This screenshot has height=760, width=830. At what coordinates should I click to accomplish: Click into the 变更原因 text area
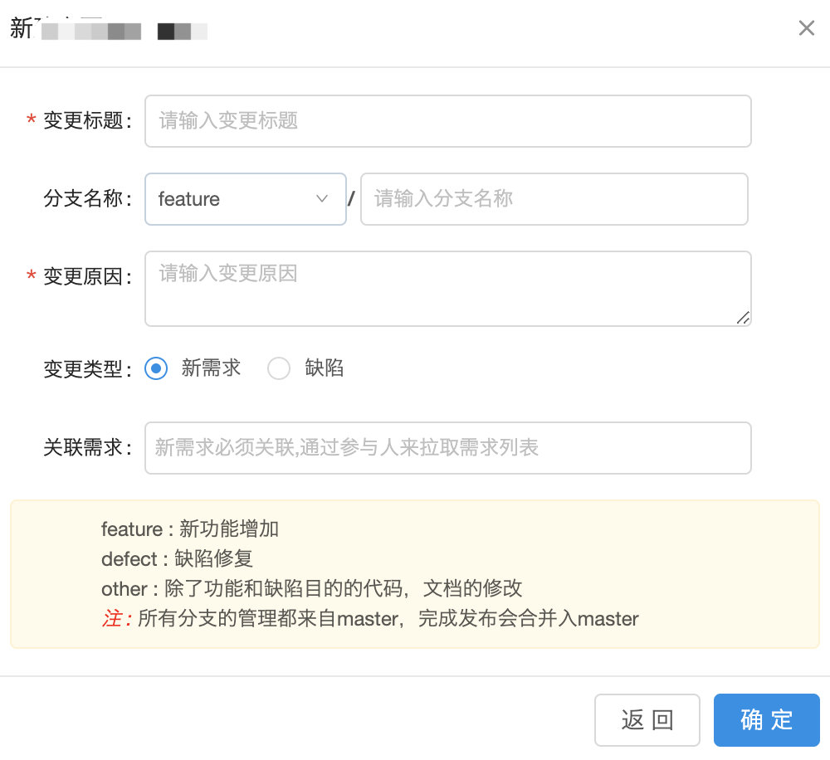[x=448, y=289]
